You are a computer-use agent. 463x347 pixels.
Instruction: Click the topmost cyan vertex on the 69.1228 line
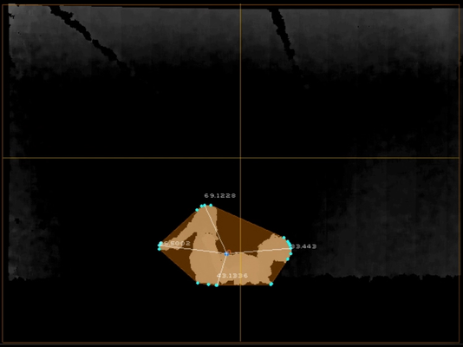point(205,206)
